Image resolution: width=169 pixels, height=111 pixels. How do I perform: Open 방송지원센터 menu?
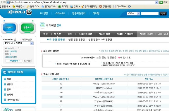79,13
